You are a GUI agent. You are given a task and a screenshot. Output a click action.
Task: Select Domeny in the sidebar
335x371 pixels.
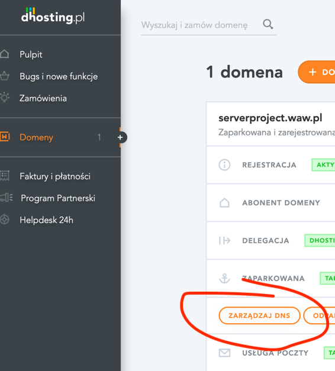[x=36, y=137]
